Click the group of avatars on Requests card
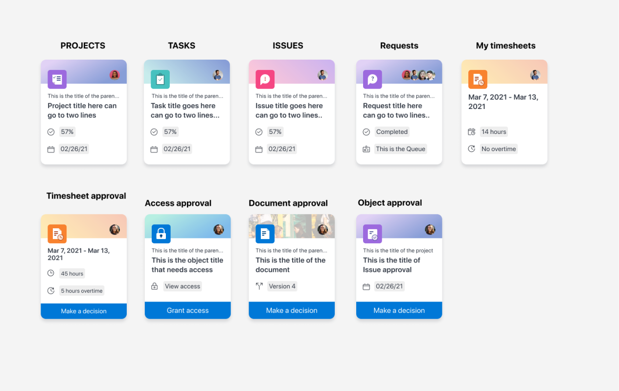Image resolution: width=619 pixels, height=391 pixels. pos(418,75)
